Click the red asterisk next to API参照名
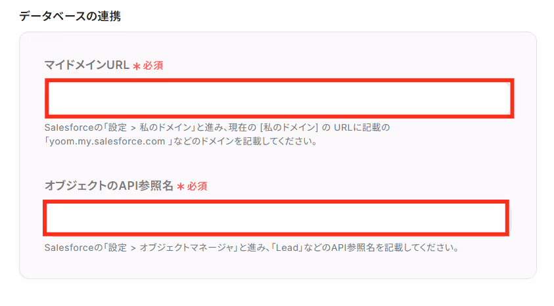Viewport: 554px width, 306px height. [x=181, y=186]
